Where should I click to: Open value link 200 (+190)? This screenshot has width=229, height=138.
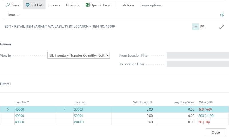tap(206, 116)
